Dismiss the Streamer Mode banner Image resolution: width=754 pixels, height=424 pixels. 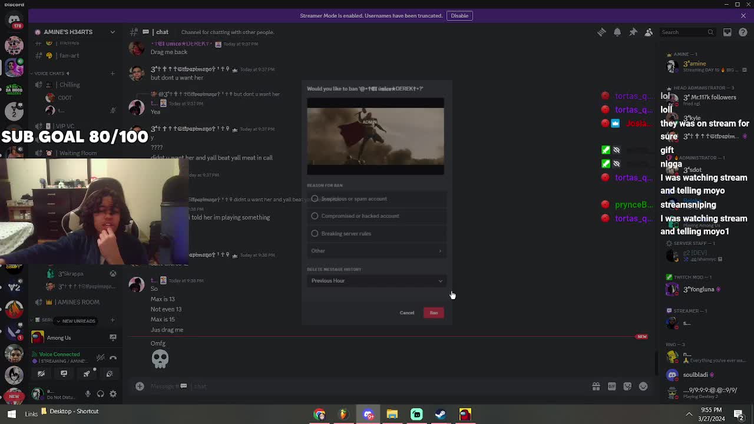tap(743, 15)
